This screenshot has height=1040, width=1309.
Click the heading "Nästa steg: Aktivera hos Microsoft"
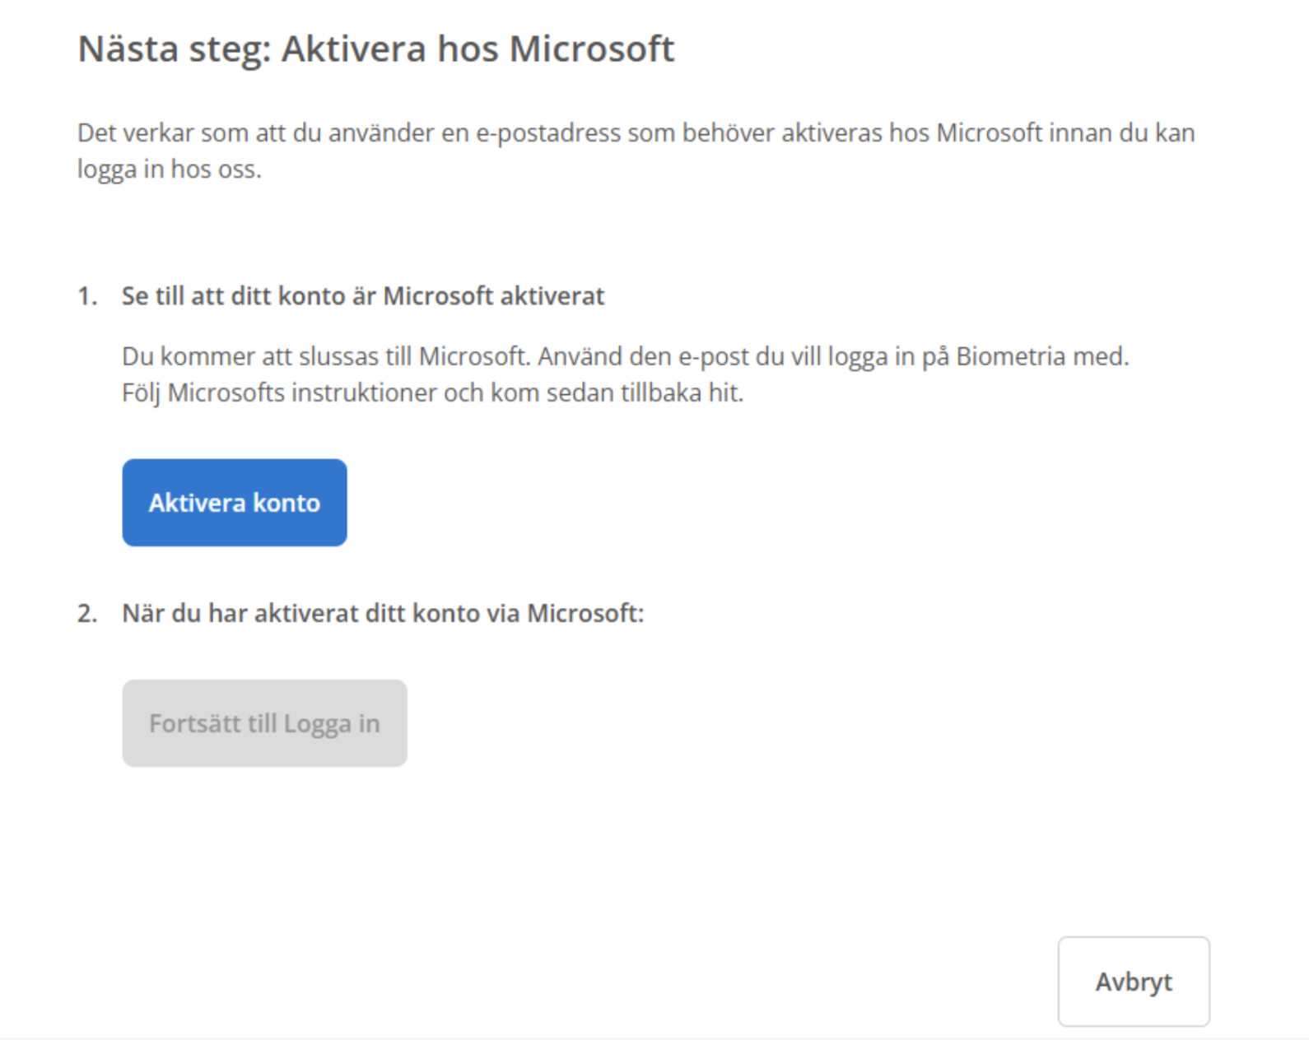[x=375, y=49]
